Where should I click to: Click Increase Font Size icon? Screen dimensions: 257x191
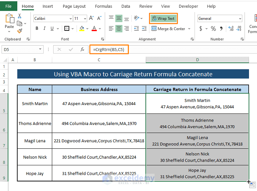(91, 18)
